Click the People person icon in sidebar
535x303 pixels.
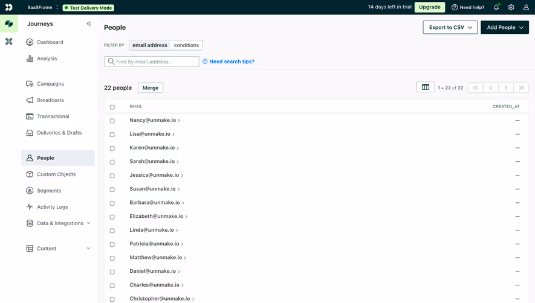(30, 158)
